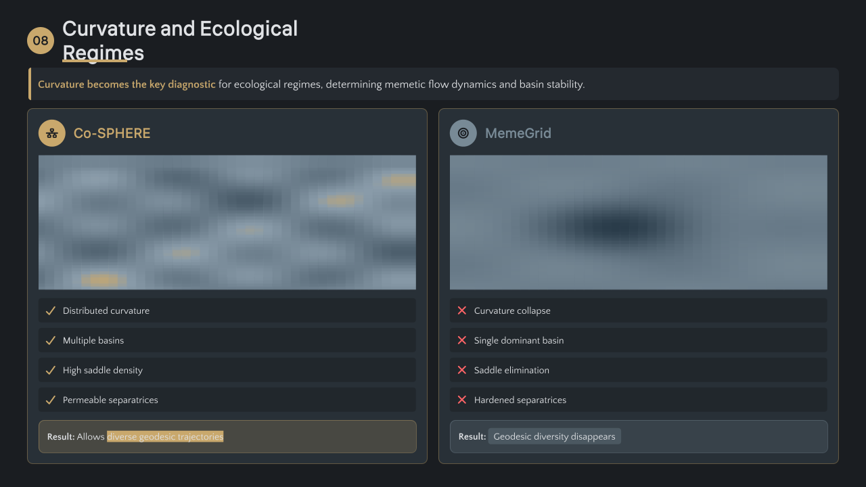The width and height of the screenshot is (866, 487).
Task: Click the Co-SPHERE curvature heatmap image
Action: 227,222
